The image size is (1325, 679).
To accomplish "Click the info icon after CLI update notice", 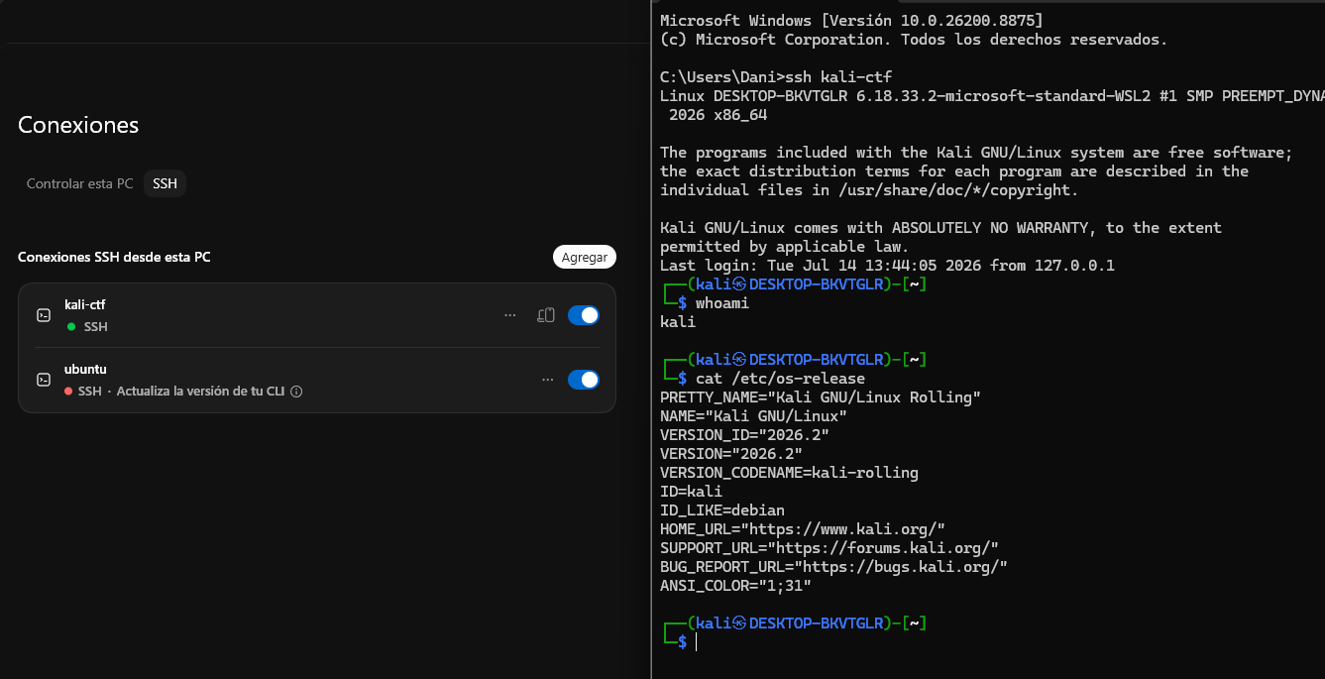I will tap(296, 392).
